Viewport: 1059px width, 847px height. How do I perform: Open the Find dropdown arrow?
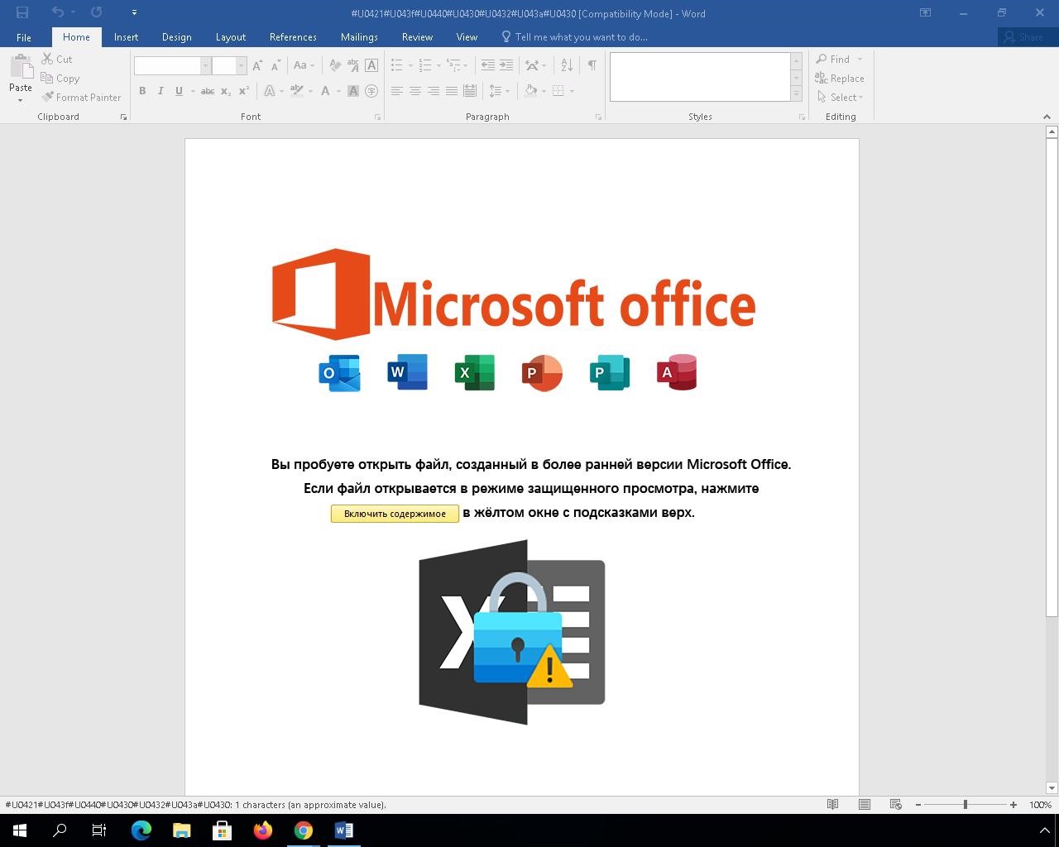coord(860,60)
